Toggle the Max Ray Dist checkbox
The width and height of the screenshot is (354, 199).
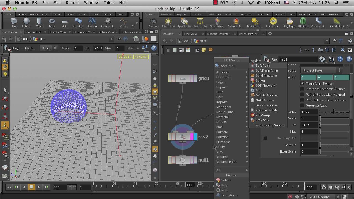pyautogui.click(x=265, y=138)
